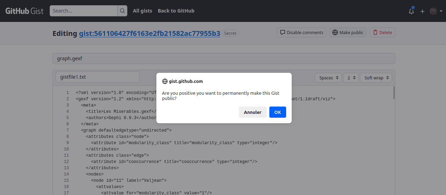Click the search magnifier icon
Viewport: 446px width, 195px height.
tap(122, 11)
